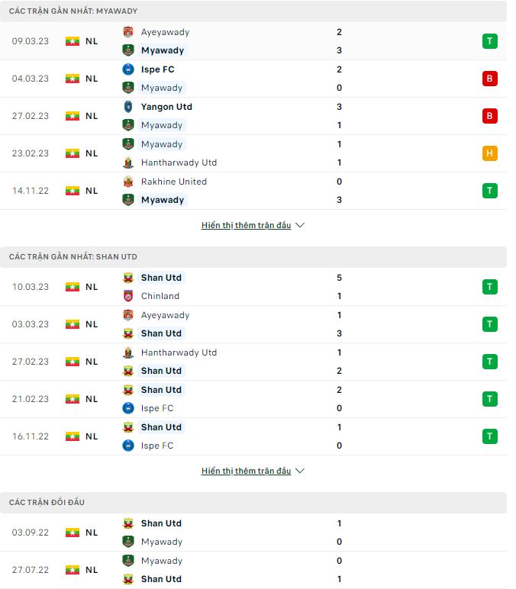
Task: Select the 'Các trận đối đầu' section header
Action: point(253,503)
